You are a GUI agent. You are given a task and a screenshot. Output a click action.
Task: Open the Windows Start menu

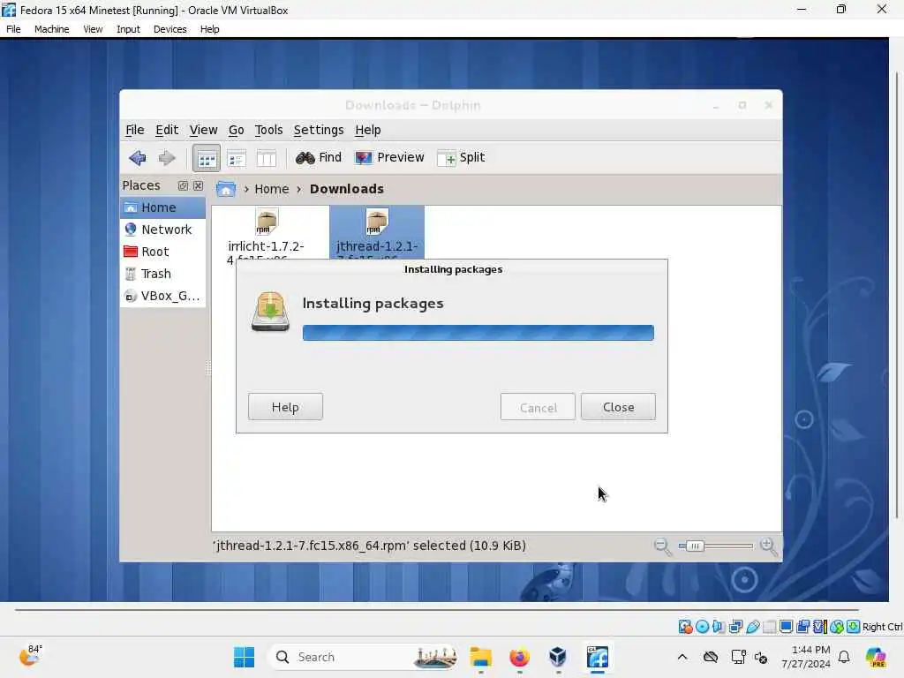click(x=244, y=657)
